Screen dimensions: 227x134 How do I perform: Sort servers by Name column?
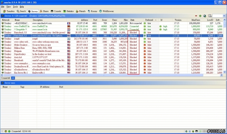click(x=22, y=20)
